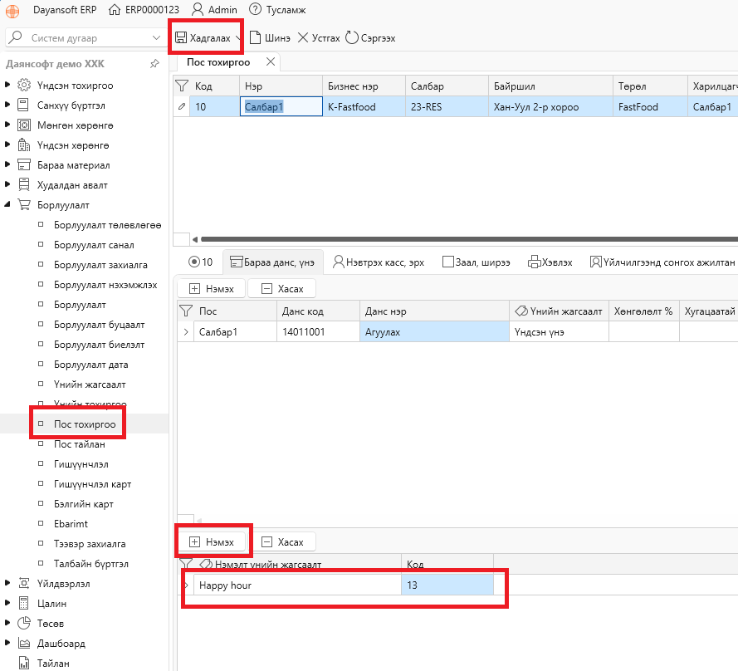Viewport: 738px width, 671px height.
Task: Open Тусламж help
Action: tap(277, 9)
